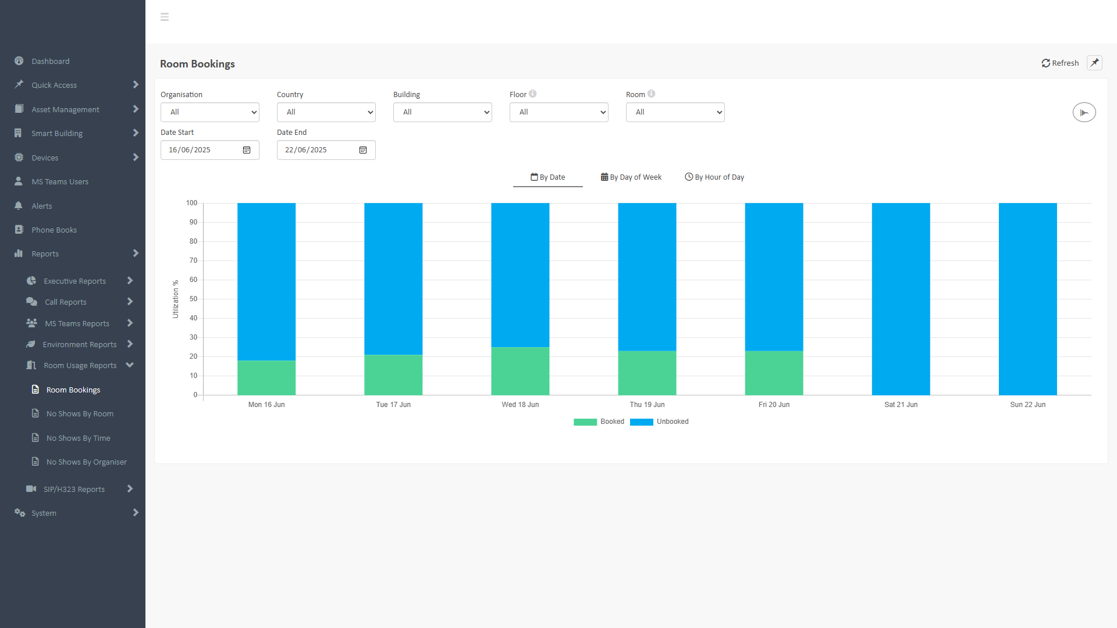Switch to By Day of Week tab
The width and height of the screenshot is (1117, 628).
click(x=631, y=177)
